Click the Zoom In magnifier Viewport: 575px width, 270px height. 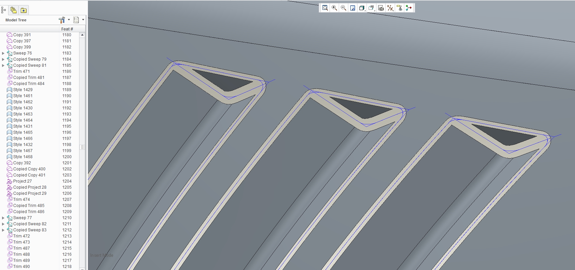(334, 8)
